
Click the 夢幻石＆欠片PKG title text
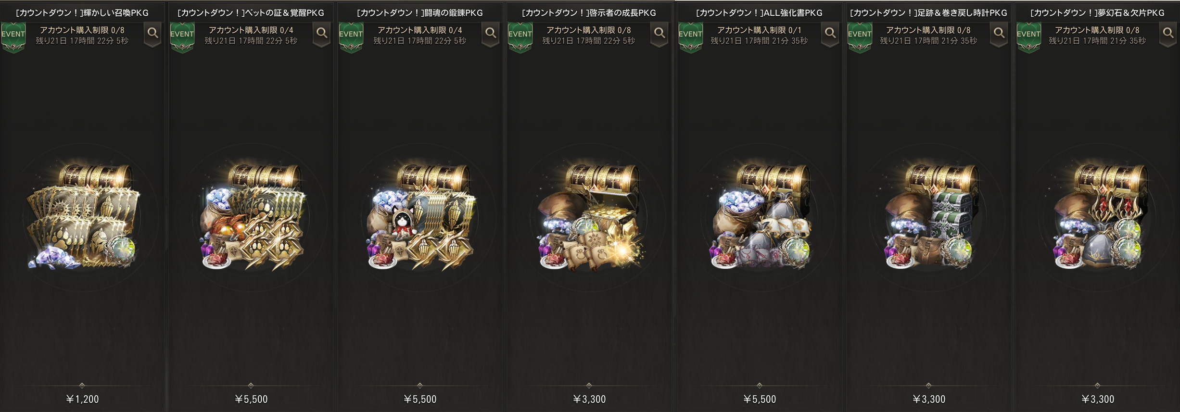click(1097, 13)
